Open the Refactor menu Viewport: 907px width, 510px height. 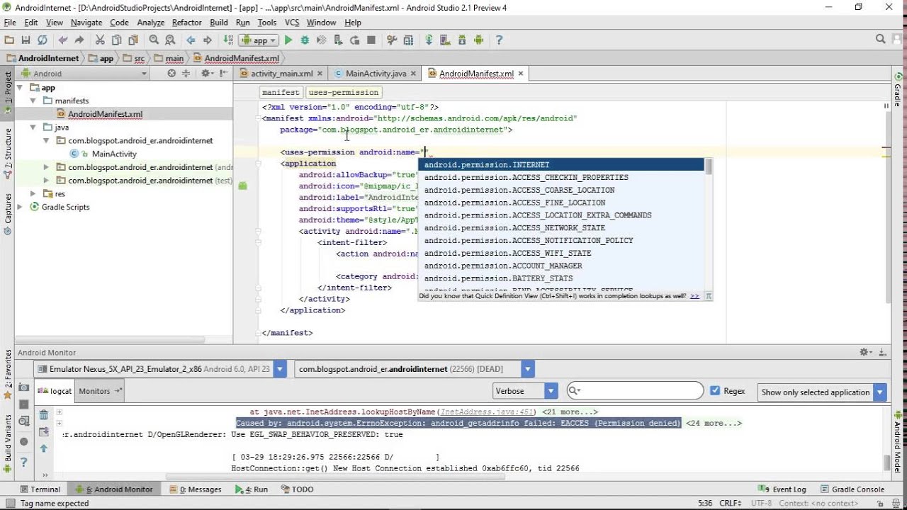click(x=187, y=23)
